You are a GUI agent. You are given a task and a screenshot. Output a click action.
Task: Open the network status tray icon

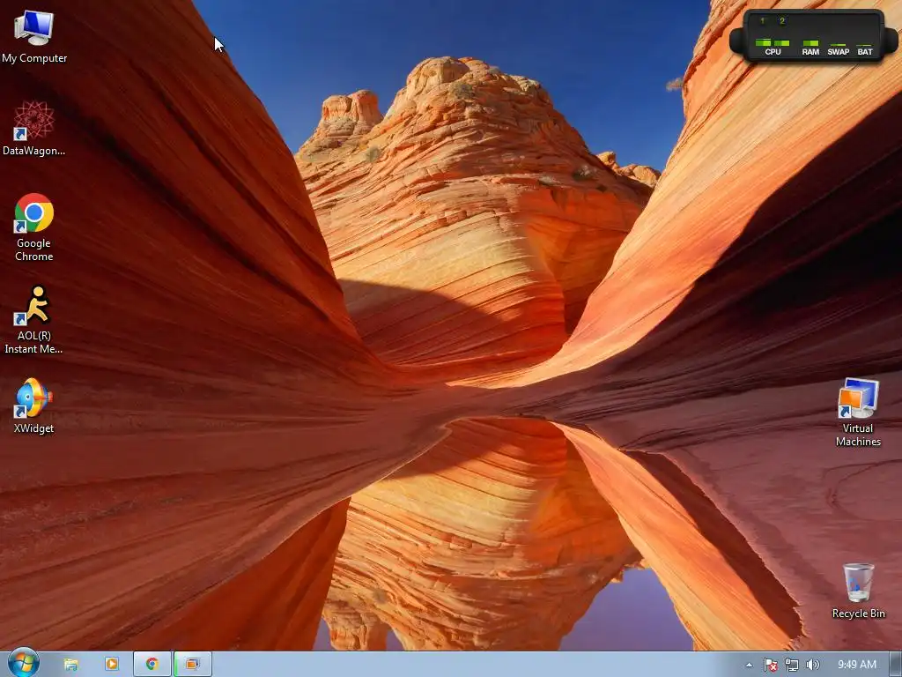[792, 665]
